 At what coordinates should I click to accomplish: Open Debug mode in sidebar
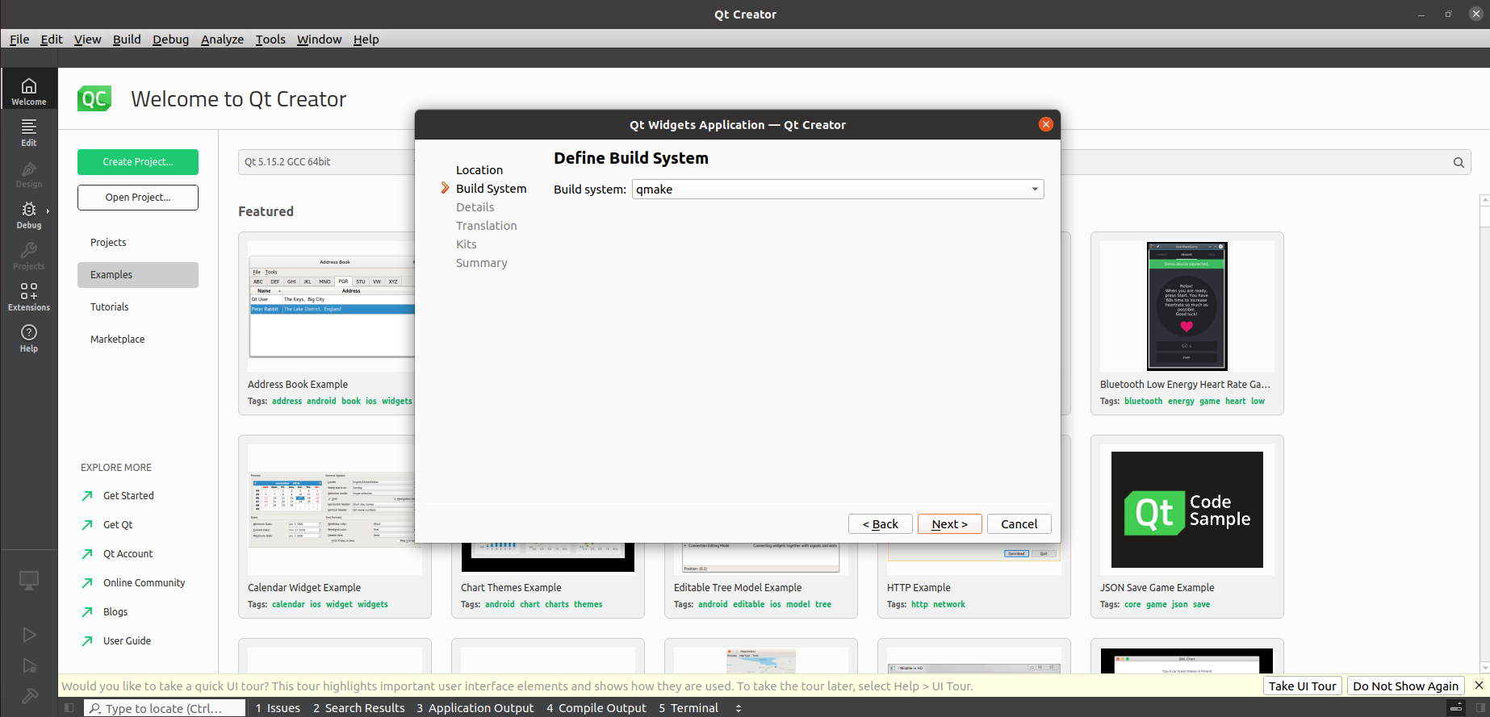point(29,215)
